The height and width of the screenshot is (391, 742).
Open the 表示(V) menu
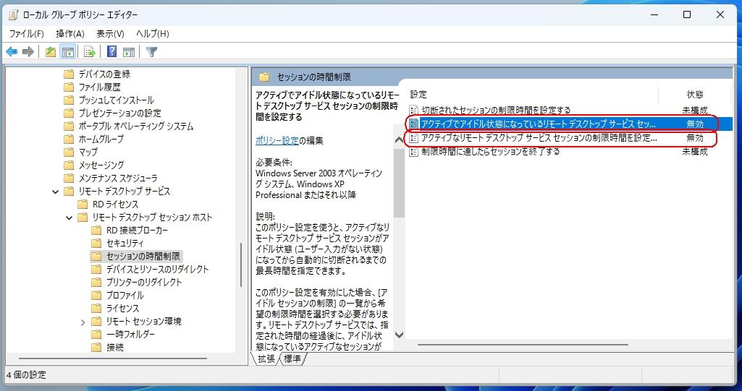click(x=110, y=33)
